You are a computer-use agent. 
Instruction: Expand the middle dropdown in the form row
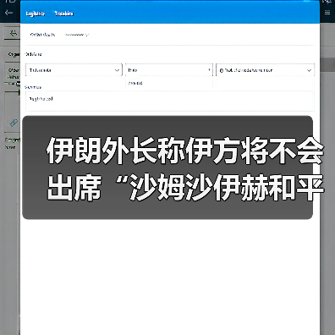168,70
